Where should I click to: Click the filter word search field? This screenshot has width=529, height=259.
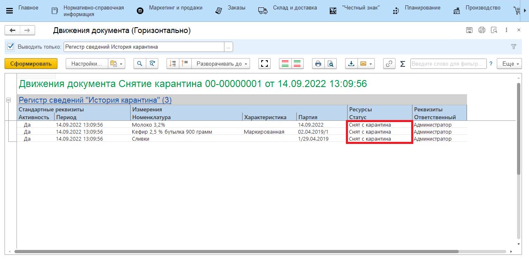point(448,64)
